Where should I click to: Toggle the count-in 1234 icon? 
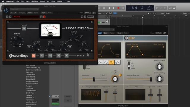pyautogui.click(x=170, y=8)
